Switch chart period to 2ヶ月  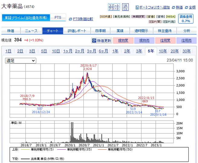coord(80,51)
